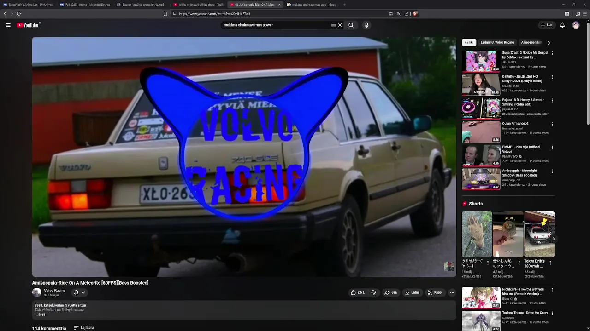The height and width of the screenshot is (331, 590).
Task: Dislike the video with the thumbs down
Action: 374,292
